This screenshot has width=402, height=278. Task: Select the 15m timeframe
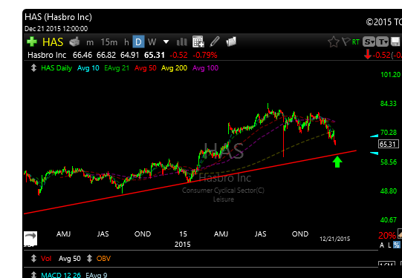coord(108,42)
